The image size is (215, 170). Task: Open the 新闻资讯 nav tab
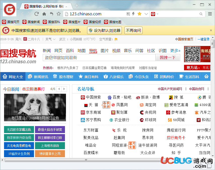coord(38,77)
